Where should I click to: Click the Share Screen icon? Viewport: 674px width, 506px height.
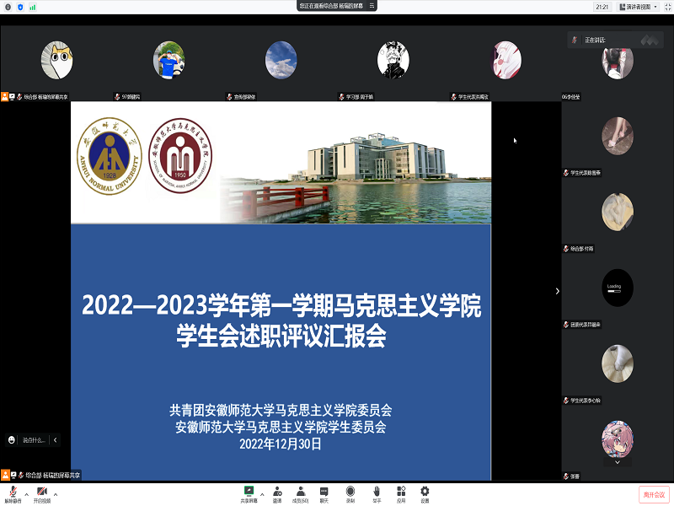pos(249,492)
